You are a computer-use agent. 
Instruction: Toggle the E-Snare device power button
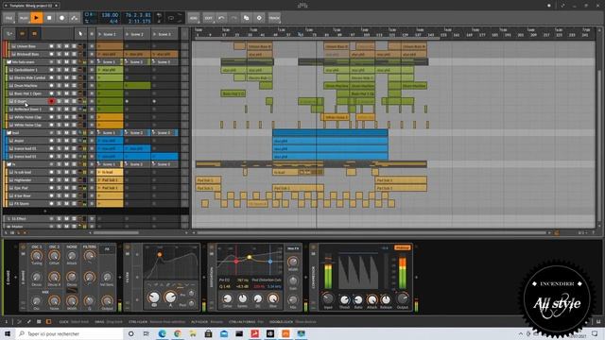23,247
